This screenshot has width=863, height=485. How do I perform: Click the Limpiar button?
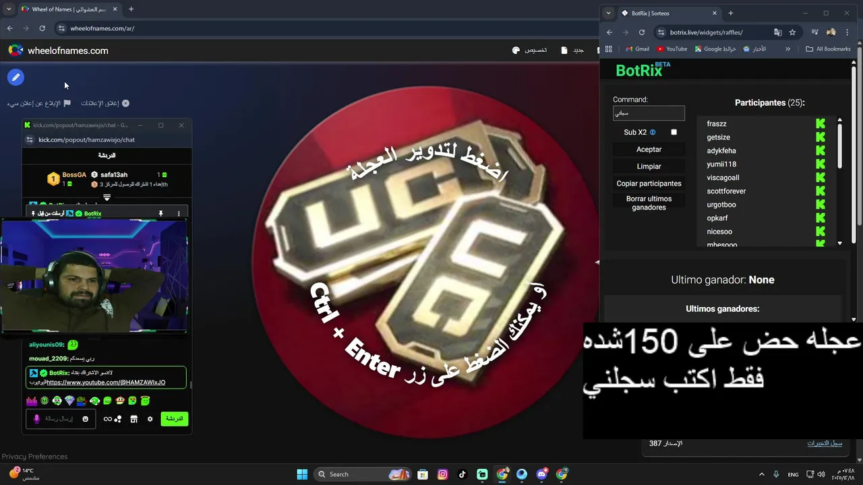click(649, 166)
